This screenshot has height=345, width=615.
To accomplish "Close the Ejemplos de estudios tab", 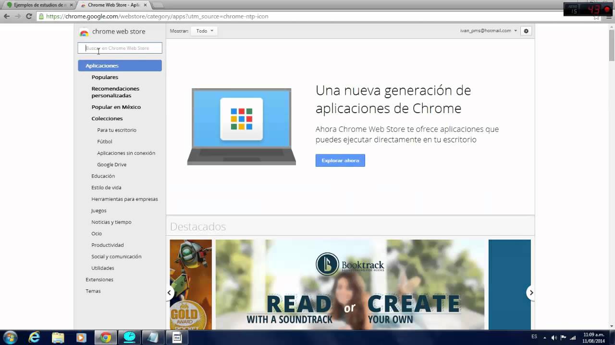I will tap(71, 5).
